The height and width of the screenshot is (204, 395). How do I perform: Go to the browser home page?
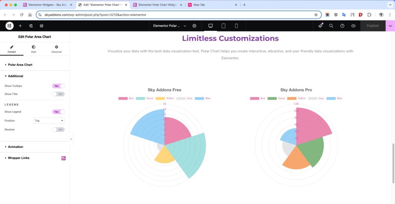[30, 15]
